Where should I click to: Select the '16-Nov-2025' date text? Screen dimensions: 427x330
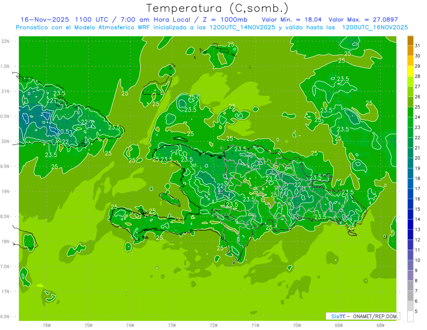44,19
